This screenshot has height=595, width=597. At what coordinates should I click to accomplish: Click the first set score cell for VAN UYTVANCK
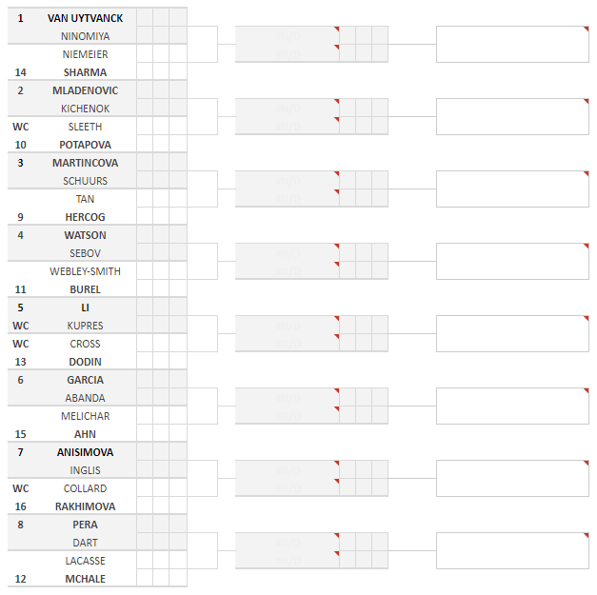coord(145,18)
